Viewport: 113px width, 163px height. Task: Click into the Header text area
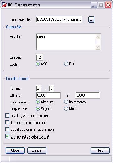coord(66,42)
